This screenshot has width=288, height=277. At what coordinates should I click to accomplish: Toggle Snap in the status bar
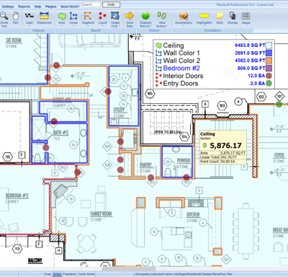tap(48, 274)
